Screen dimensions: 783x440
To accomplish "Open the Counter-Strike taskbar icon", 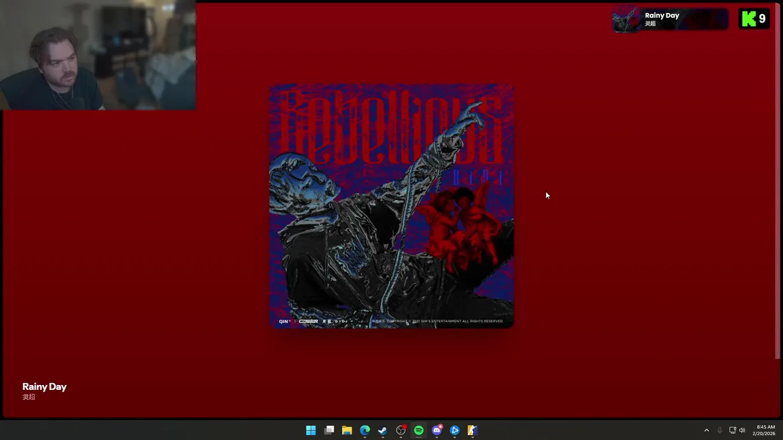I will click(x=472, y=430).
